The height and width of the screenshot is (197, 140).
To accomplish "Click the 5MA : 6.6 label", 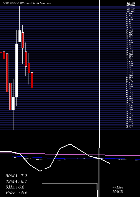I will tap(15, 187).
